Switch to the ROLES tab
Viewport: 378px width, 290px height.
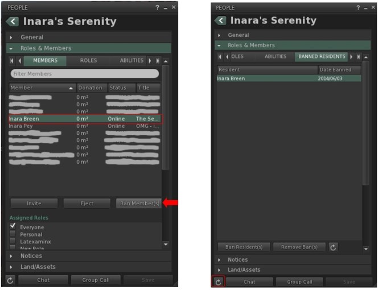pyautogui.click(x=88, y=60)
